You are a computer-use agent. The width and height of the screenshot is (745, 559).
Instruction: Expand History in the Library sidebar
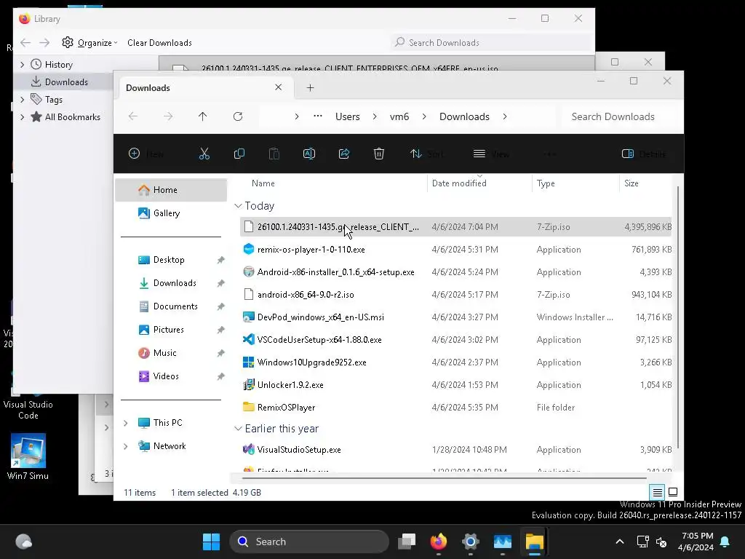coord(23,64)
